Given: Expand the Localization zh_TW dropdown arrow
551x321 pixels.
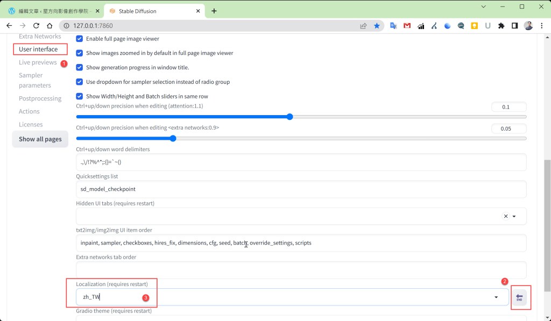Looking at the screenshot, I should click(496, 297).
